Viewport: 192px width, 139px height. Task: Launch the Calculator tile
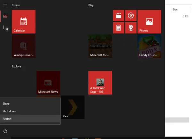coord(118,28)
